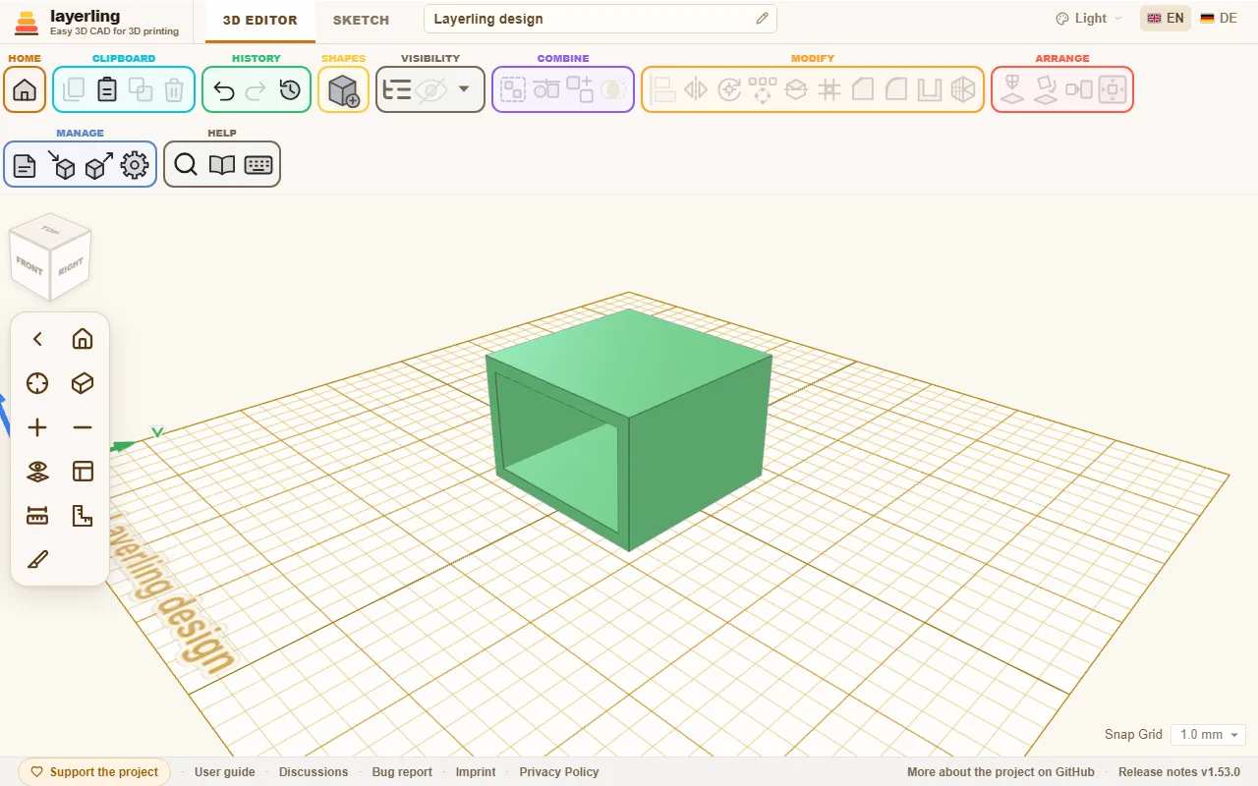Open the history clock icon
1258x786 pixels.
[x=289, y=90]
